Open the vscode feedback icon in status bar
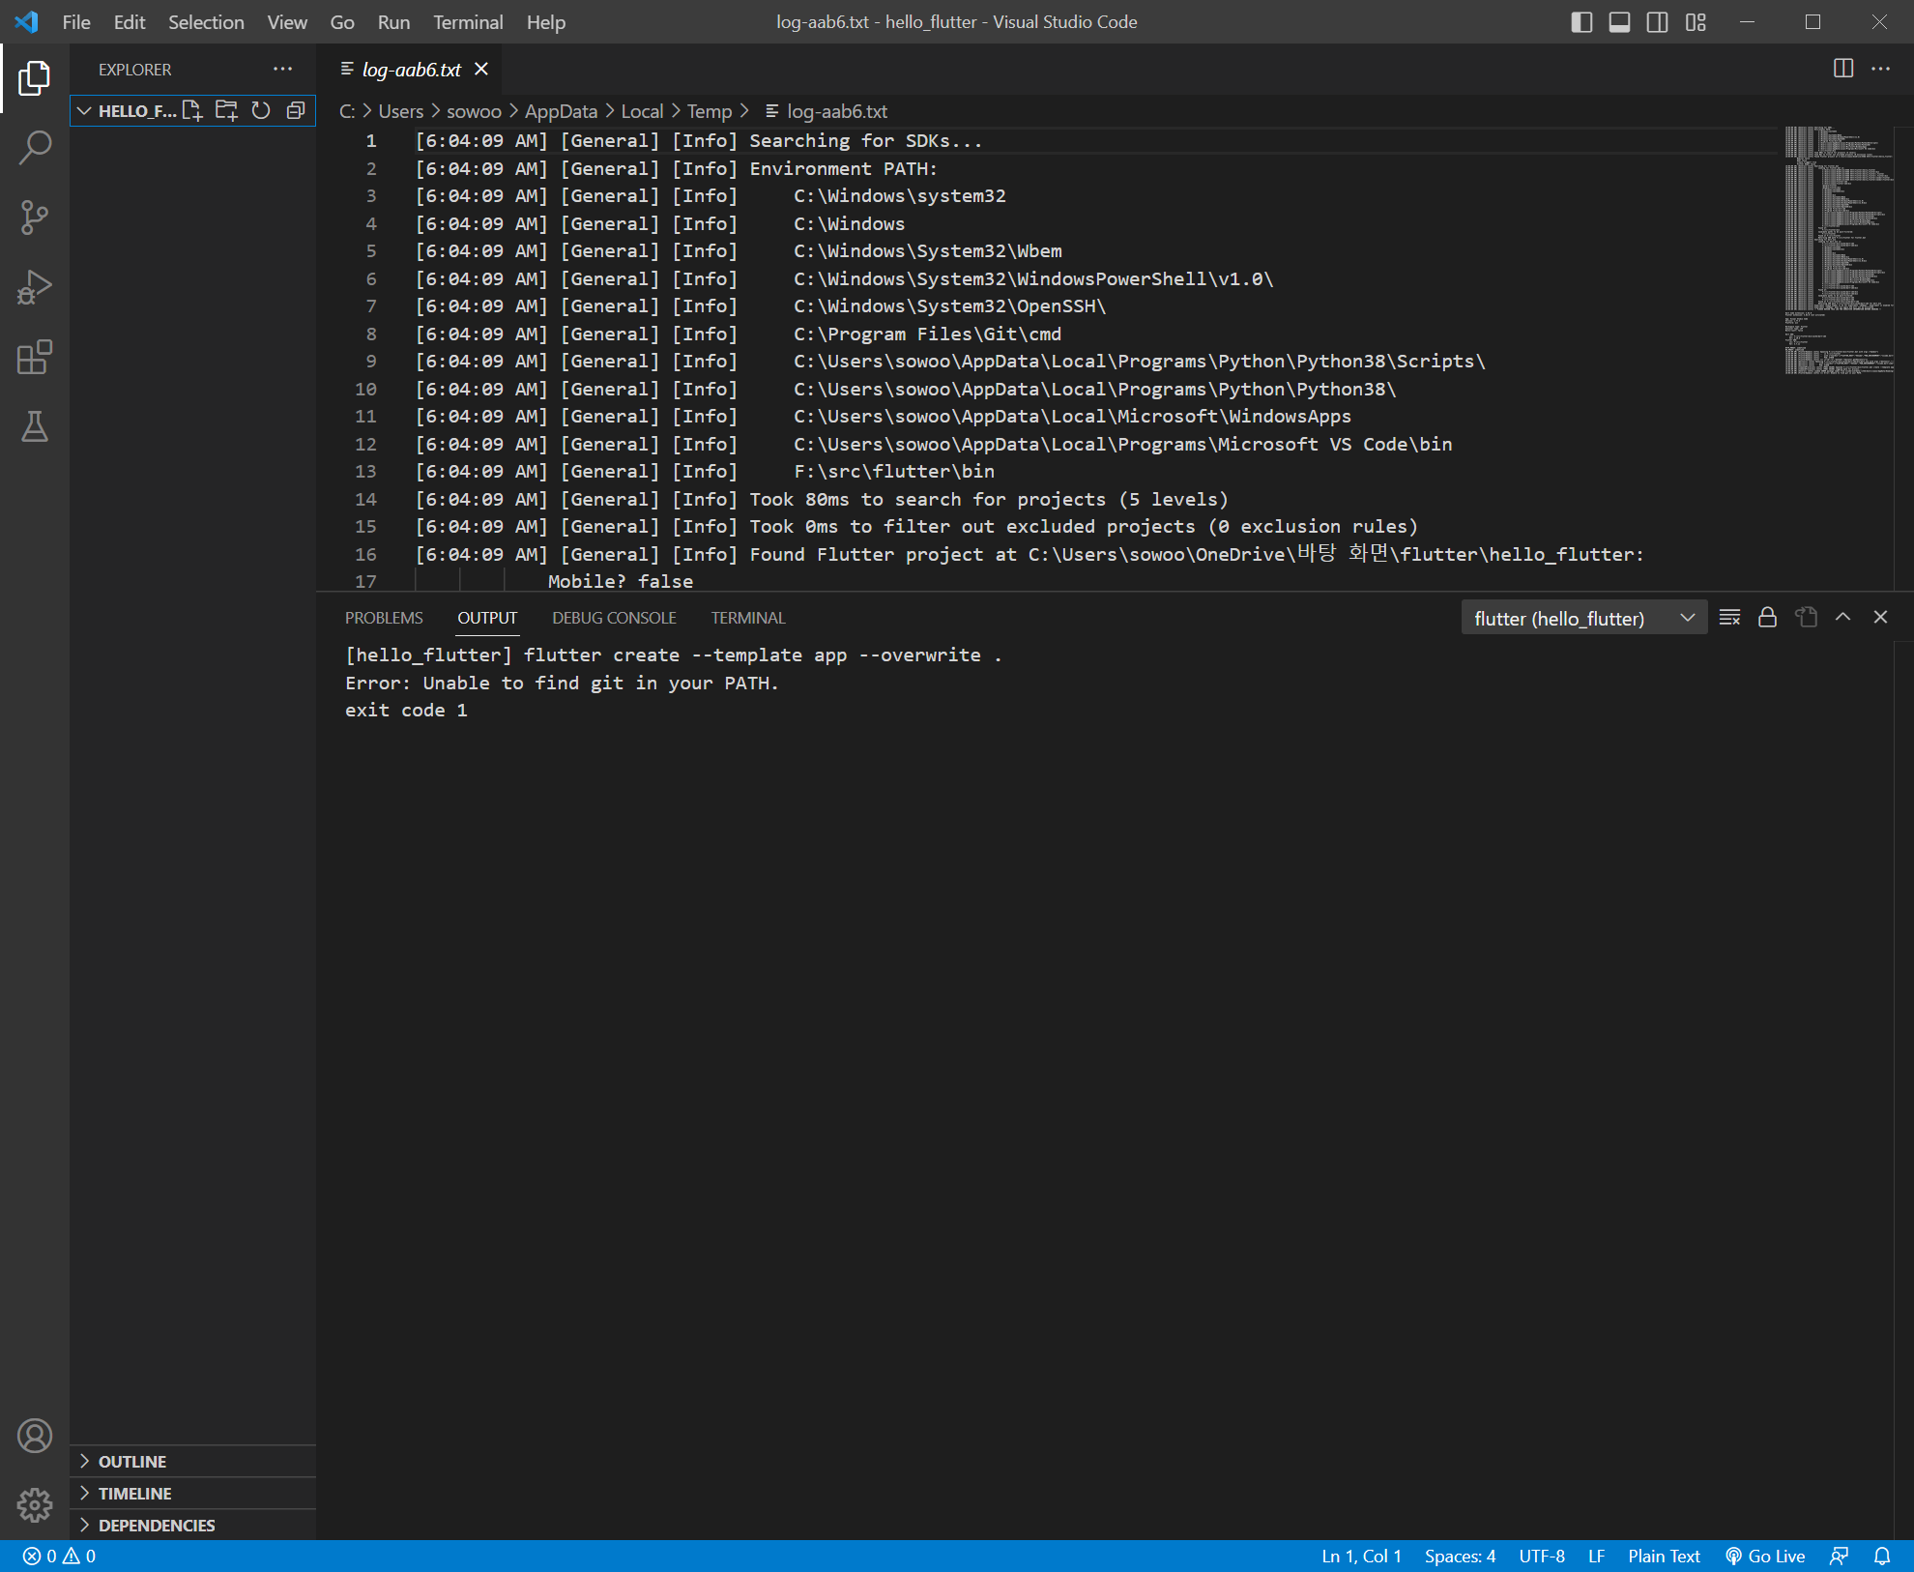The image size is (1914, 1572). pos(1840,1557)
